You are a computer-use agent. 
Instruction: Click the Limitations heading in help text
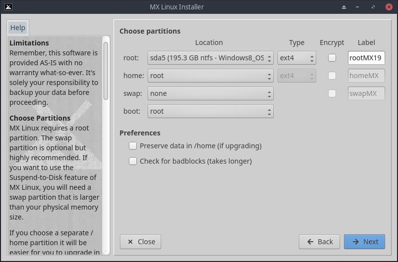click(29, 43)
